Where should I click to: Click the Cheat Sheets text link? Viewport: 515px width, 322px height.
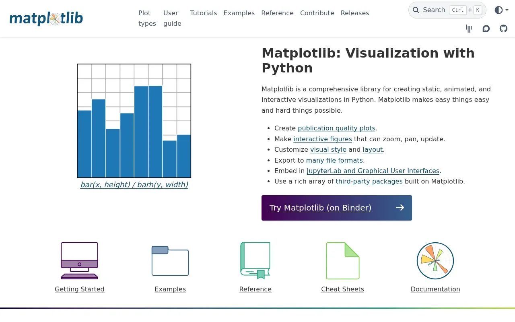(x=342, y=289)
